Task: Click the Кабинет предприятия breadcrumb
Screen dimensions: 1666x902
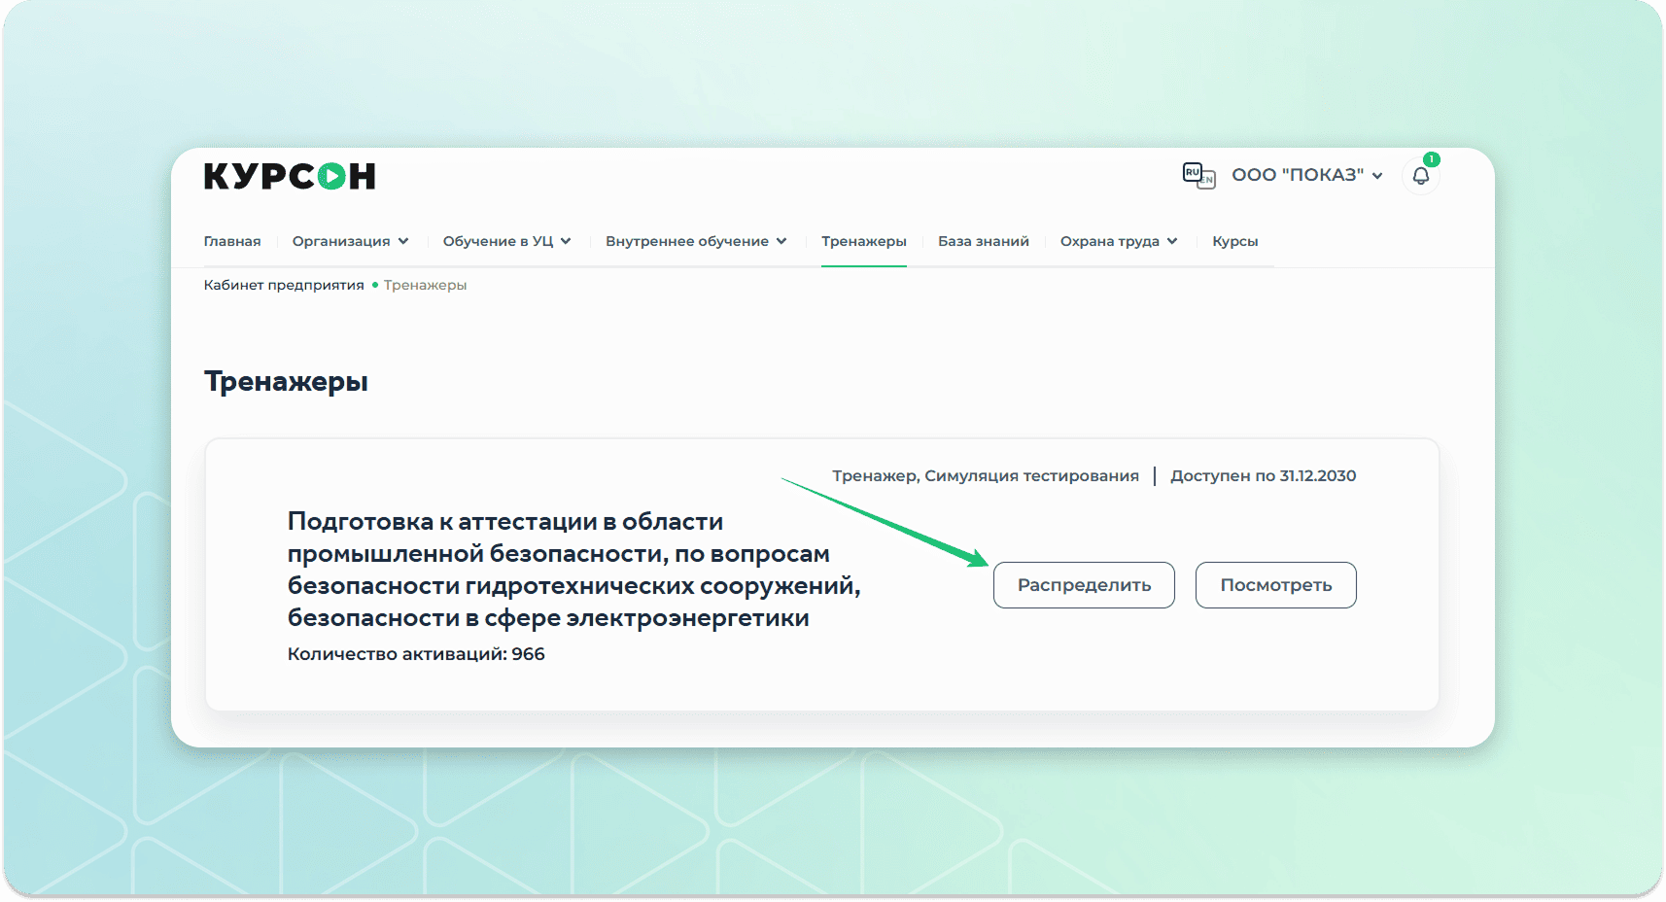Action: tap(284, 285)
